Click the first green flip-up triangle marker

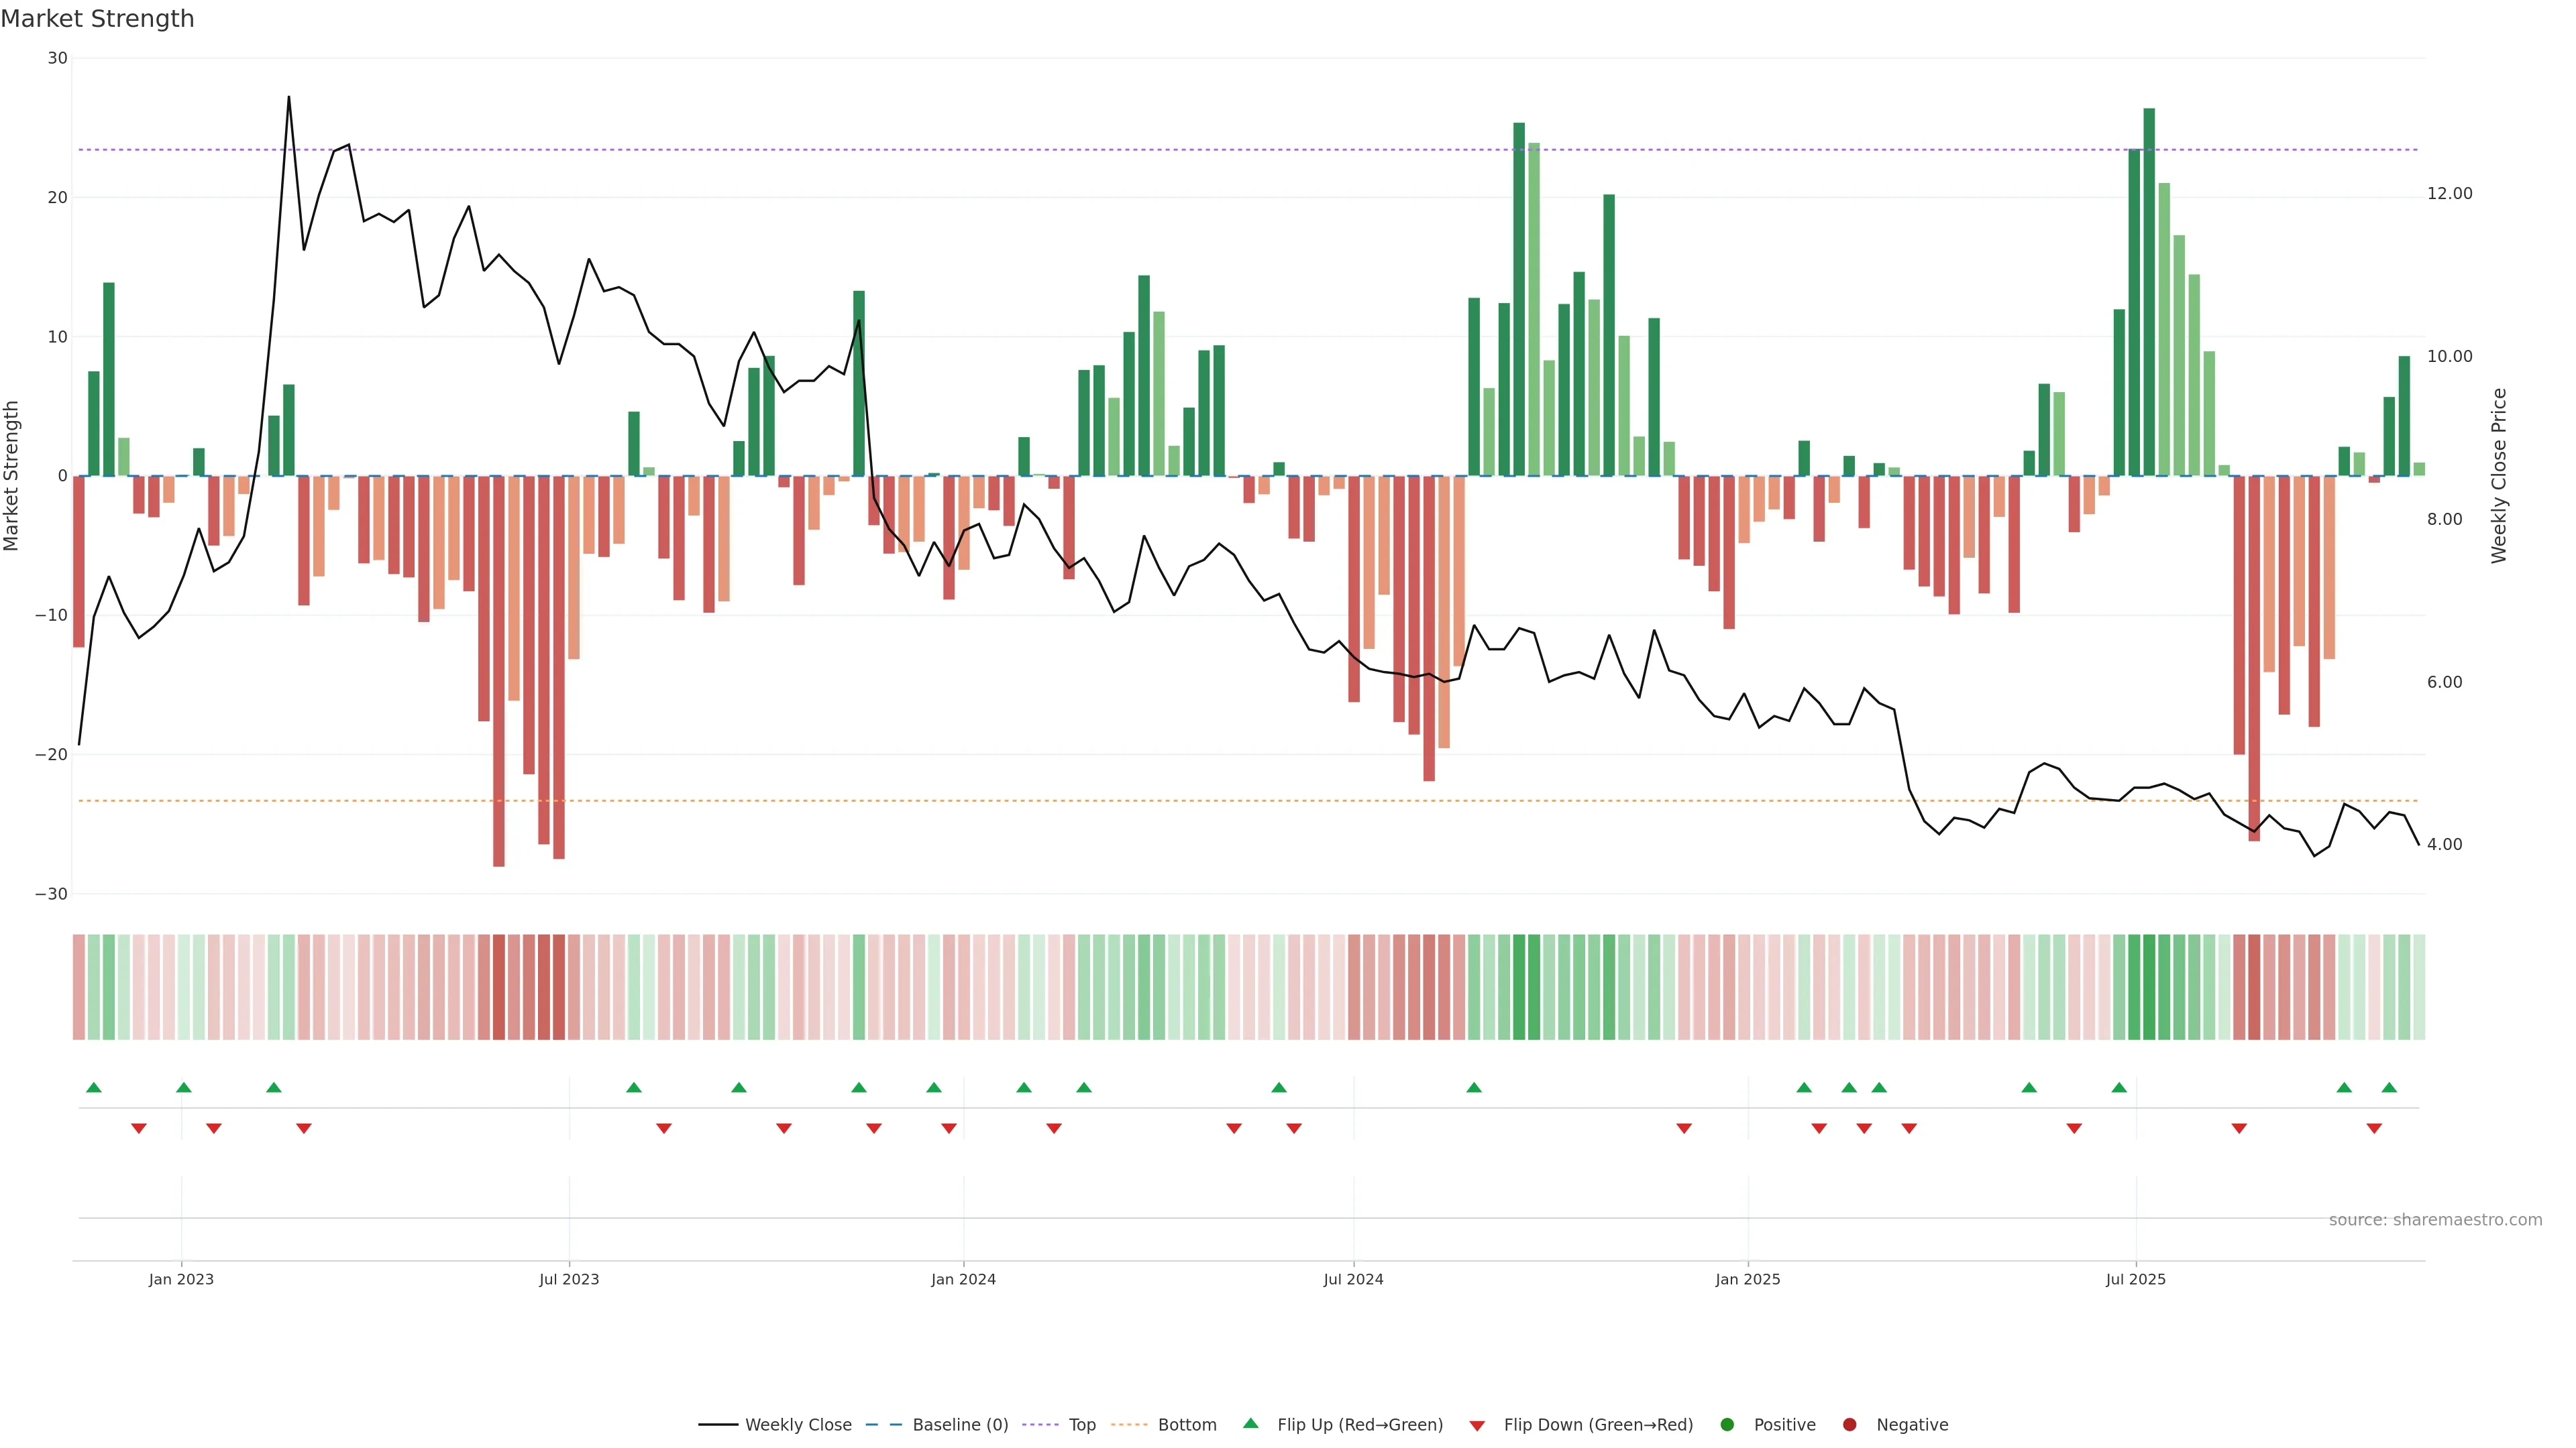94,1087
